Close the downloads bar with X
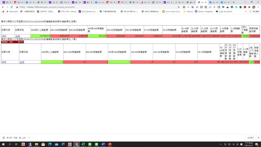This screenshot has height=147, width=261. click(258, 138)
